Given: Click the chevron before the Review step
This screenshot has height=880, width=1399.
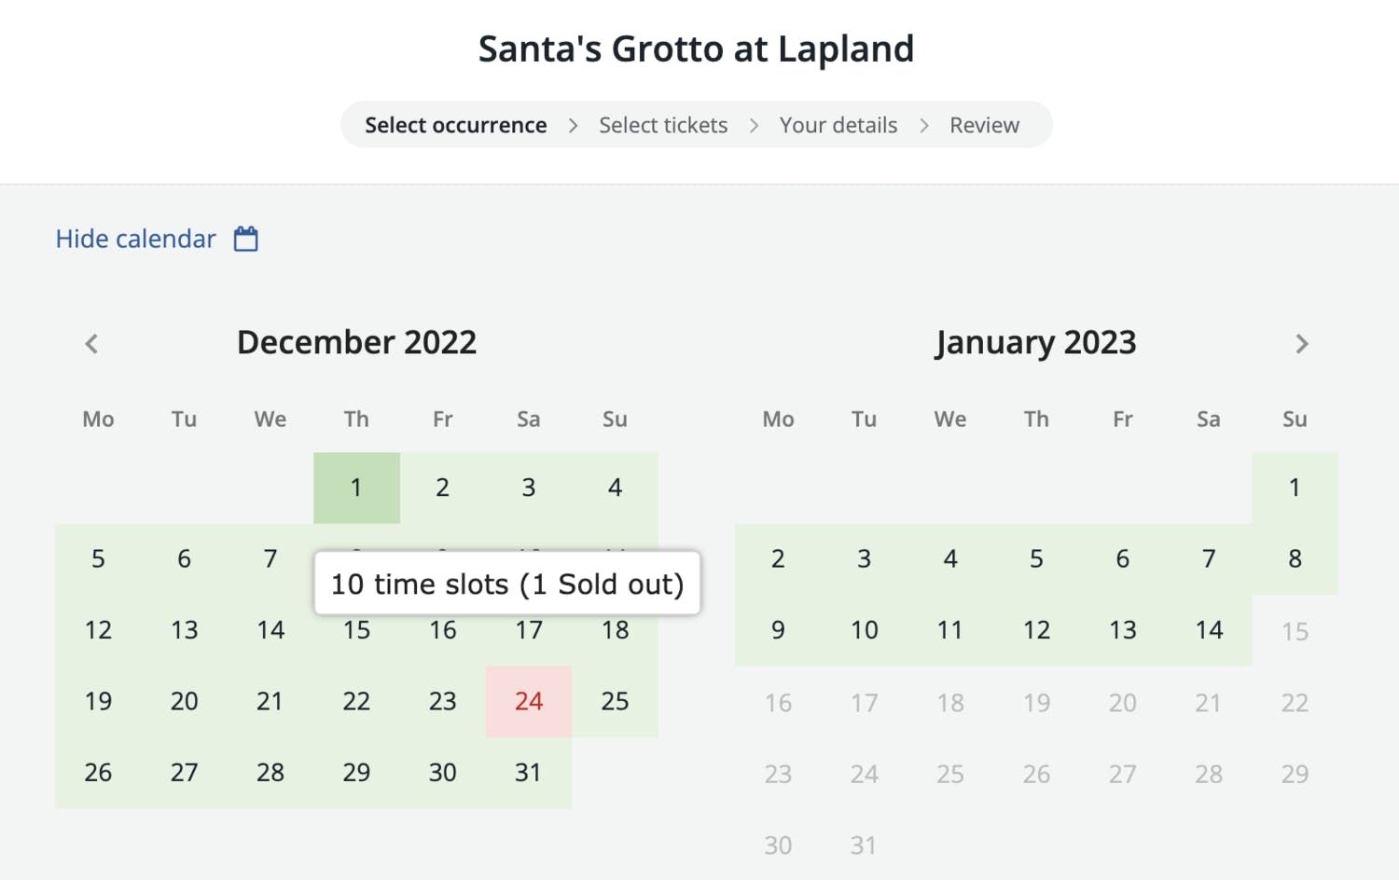Looking at the screenshot, I should tap(923, 125).
